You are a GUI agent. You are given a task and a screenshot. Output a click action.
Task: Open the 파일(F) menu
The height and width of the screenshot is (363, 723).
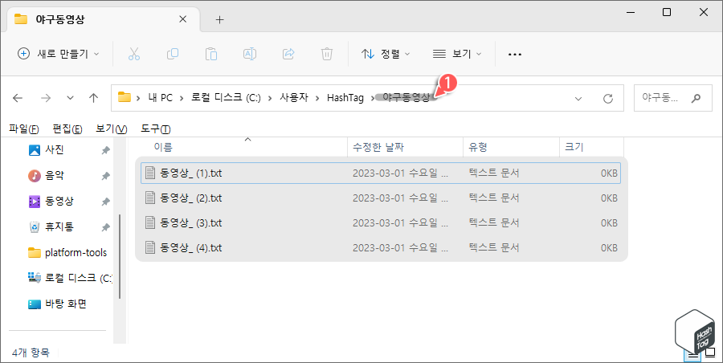pos(24,129)
